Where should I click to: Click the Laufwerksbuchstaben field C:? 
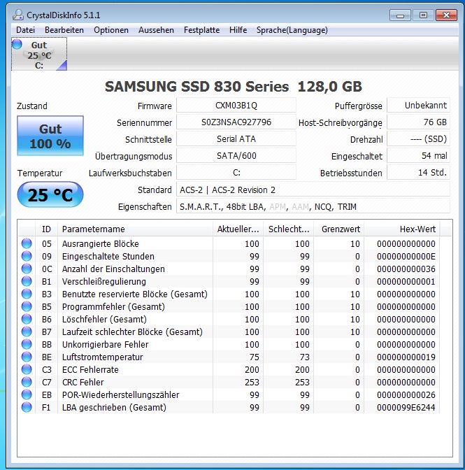click(236, 173)
